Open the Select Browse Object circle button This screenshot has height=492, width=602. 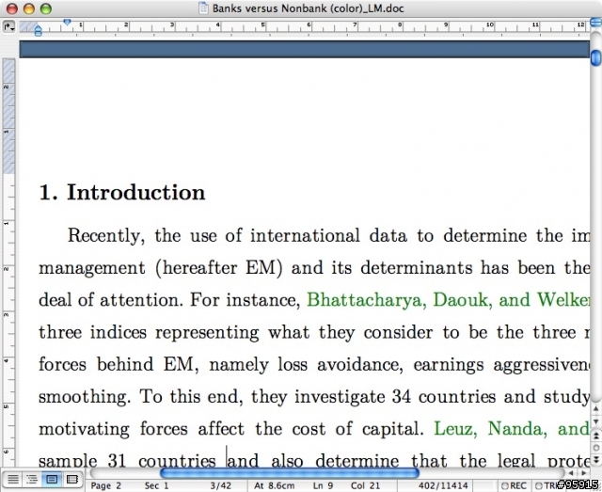[595, 448]
